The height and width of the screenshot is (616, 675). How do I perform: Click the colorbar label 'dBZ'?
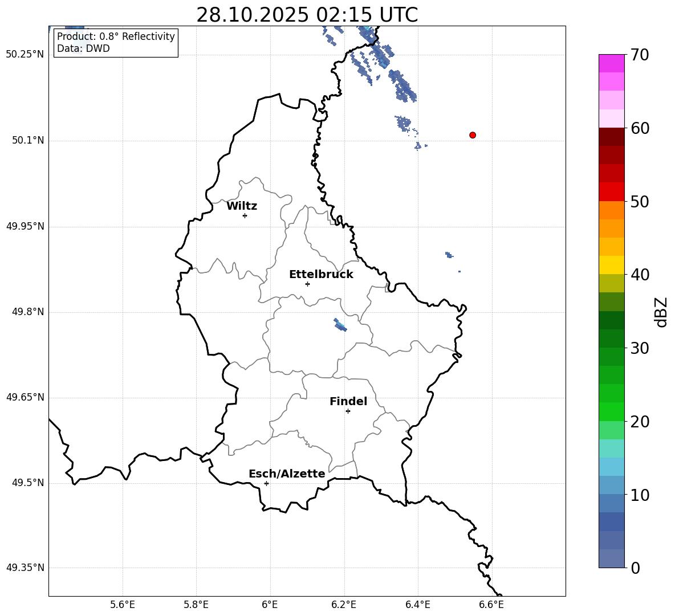tap(661, 312)
